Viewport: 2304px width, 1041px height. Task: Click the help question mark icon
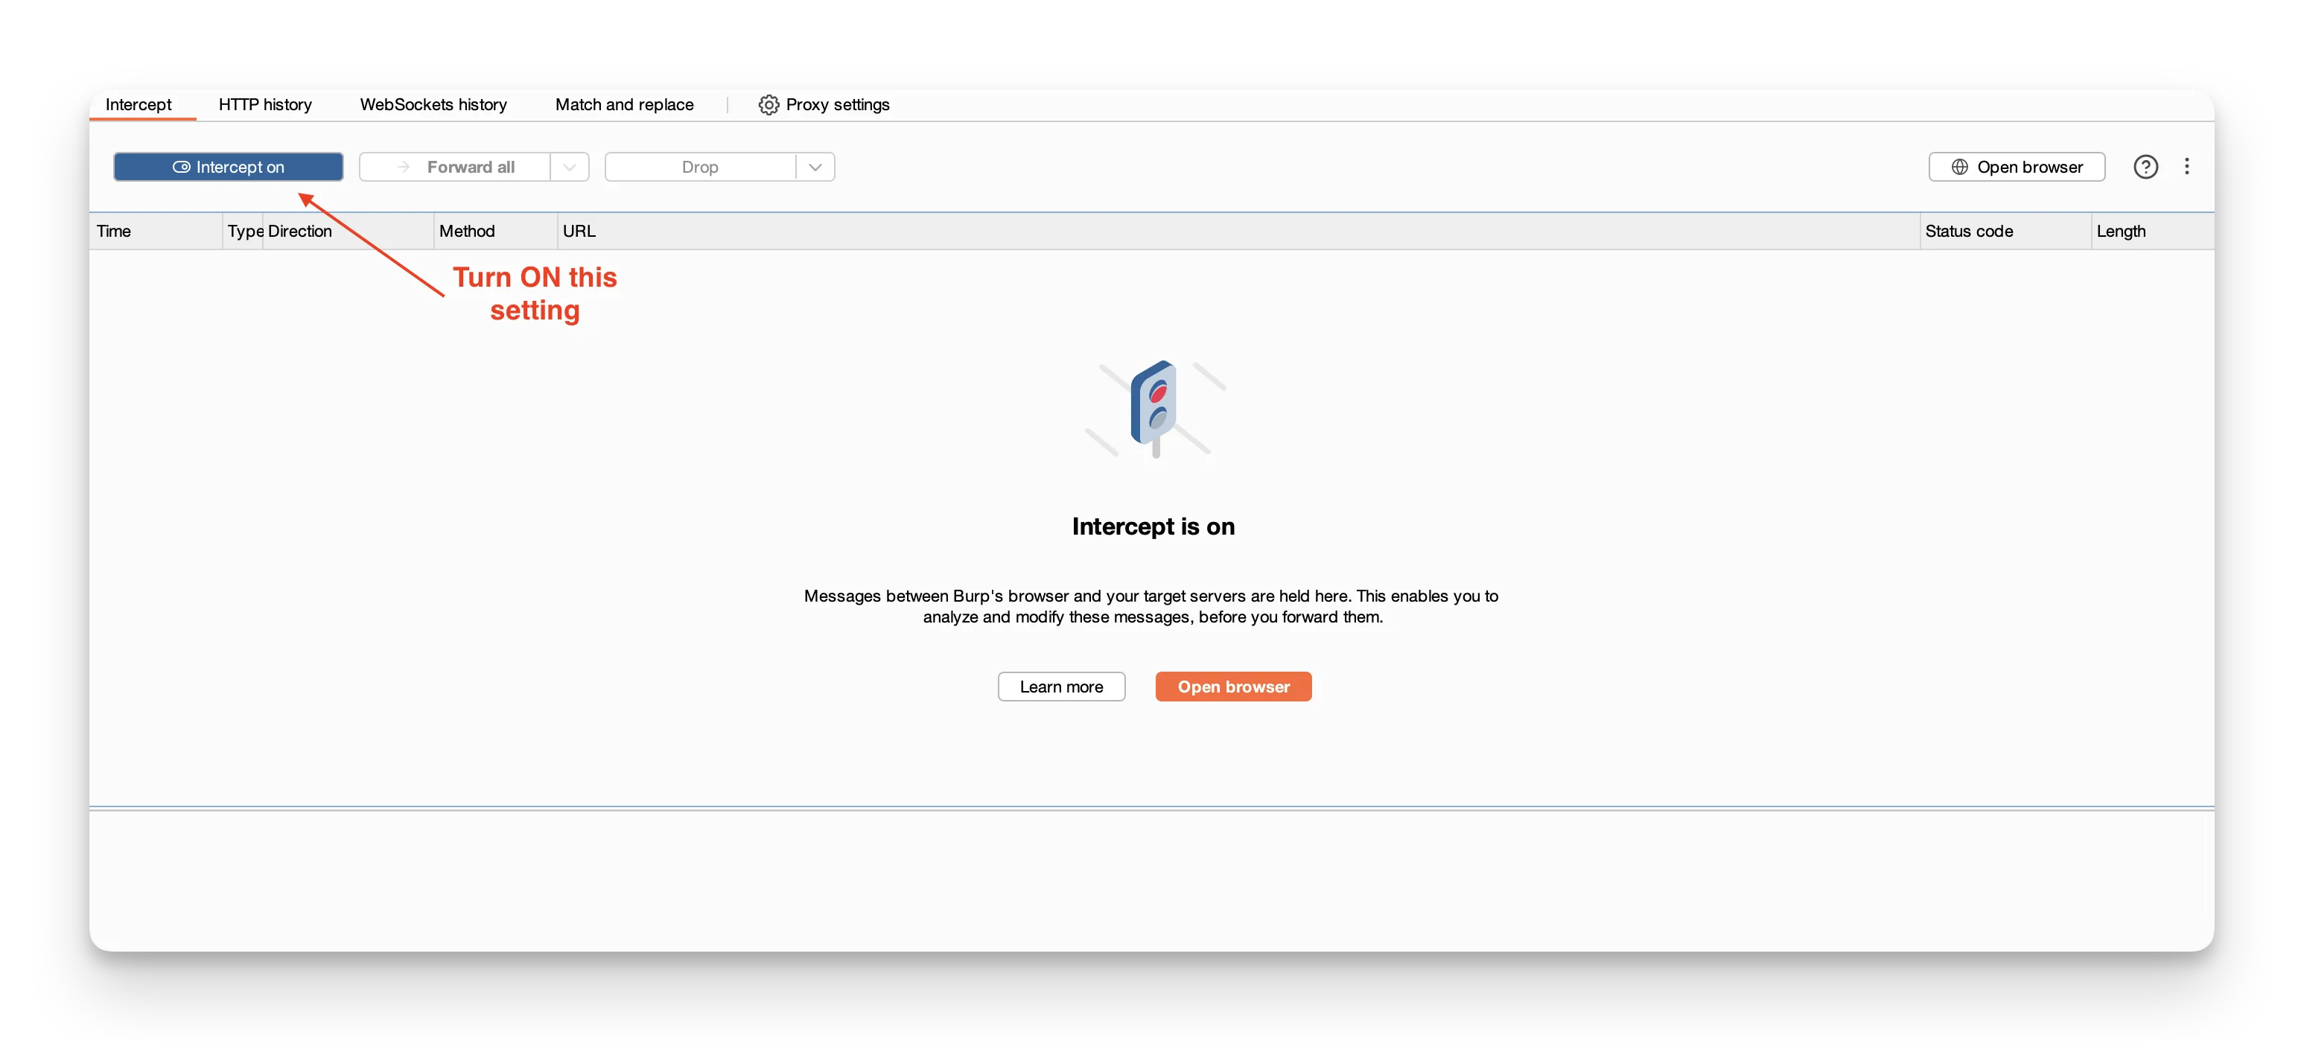point(2145,166)
